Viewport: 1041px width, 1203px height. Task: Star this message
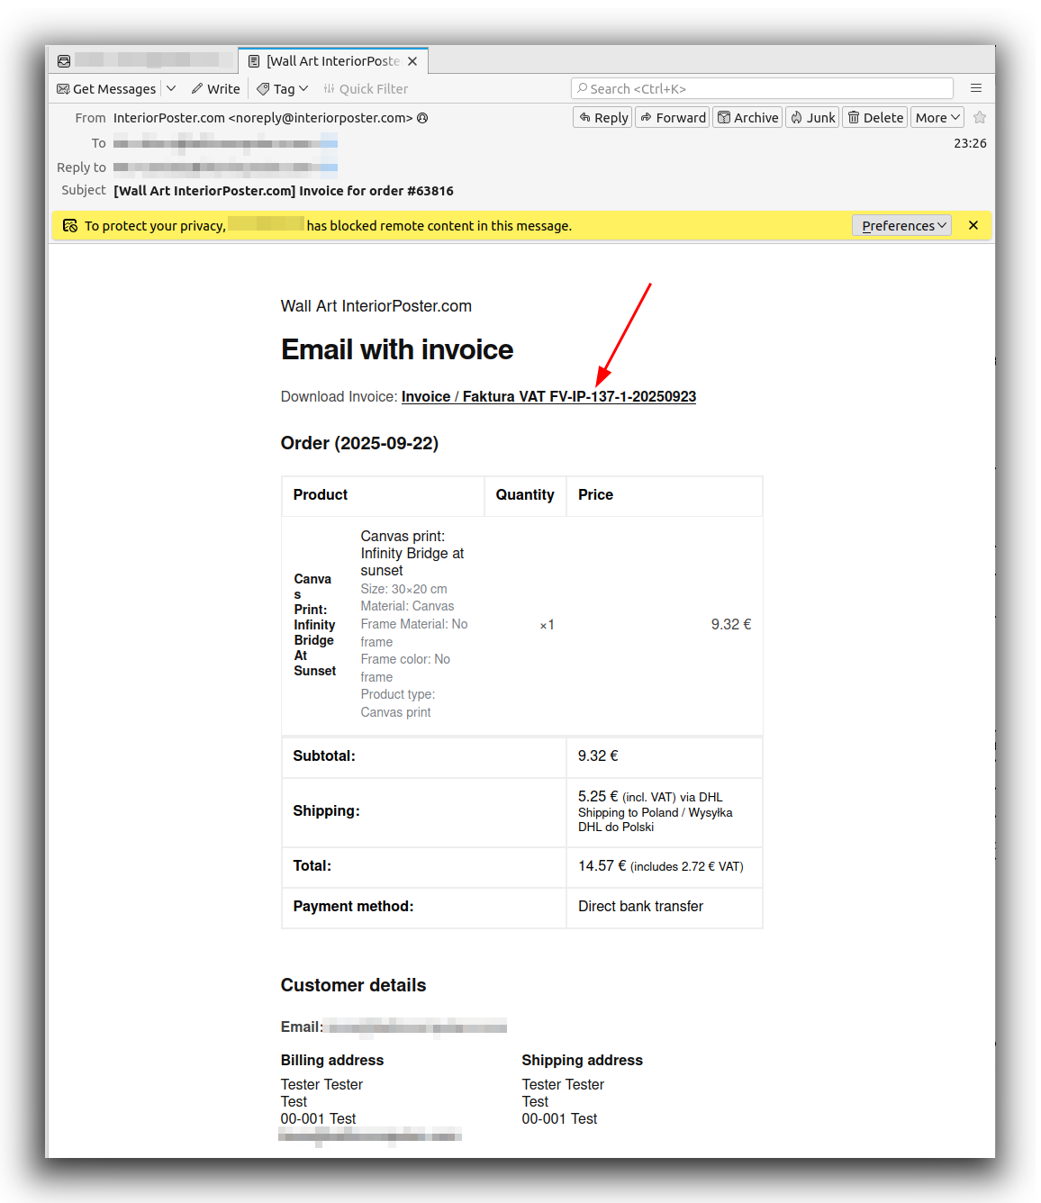click(x=980, y=118)
